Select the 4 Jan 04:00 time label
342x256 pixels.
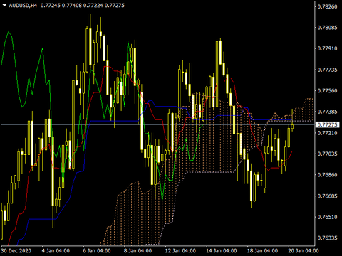(x=56, y=251)
